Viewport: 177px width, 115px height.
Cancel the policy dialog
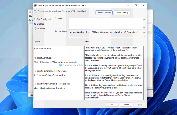point(126,104)
